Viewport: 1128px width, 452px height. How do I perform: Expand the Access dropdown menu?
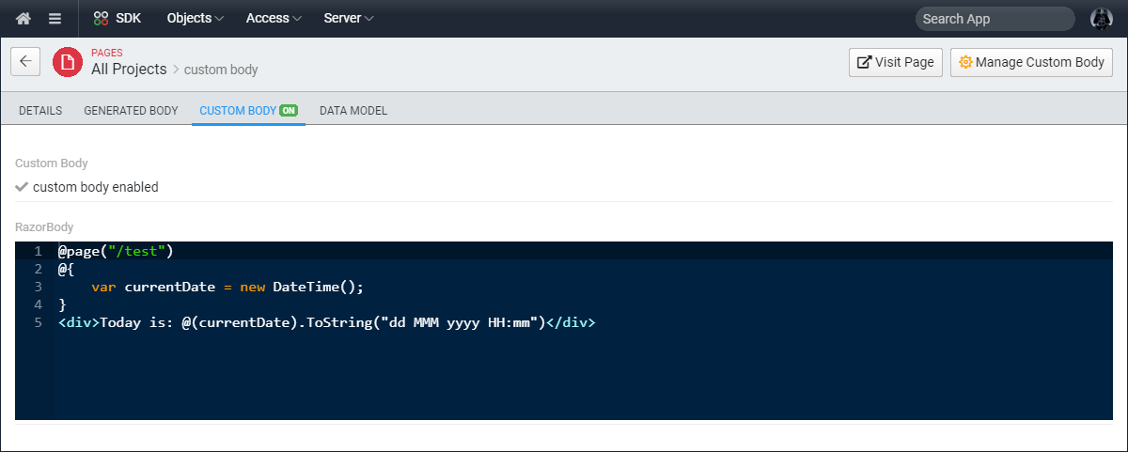coord(274,18)
